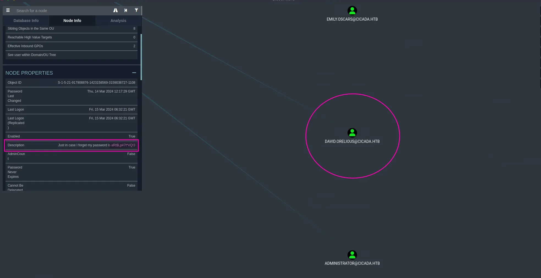The height and width of the screenshot is (278, 541).
Task: Click the node panel scrollbar
Action: coord(141,57)
